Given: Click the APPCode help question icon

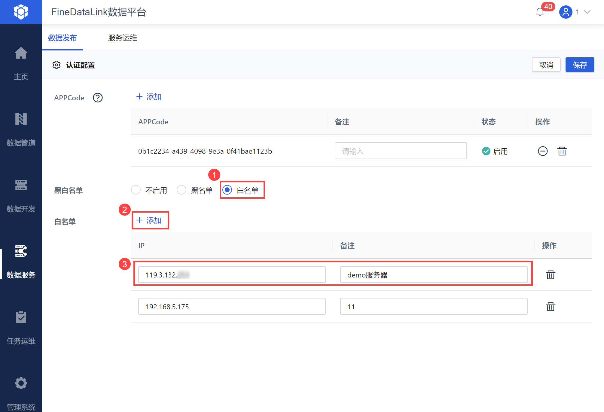Looking at the screenshot, I should [98, 98].
